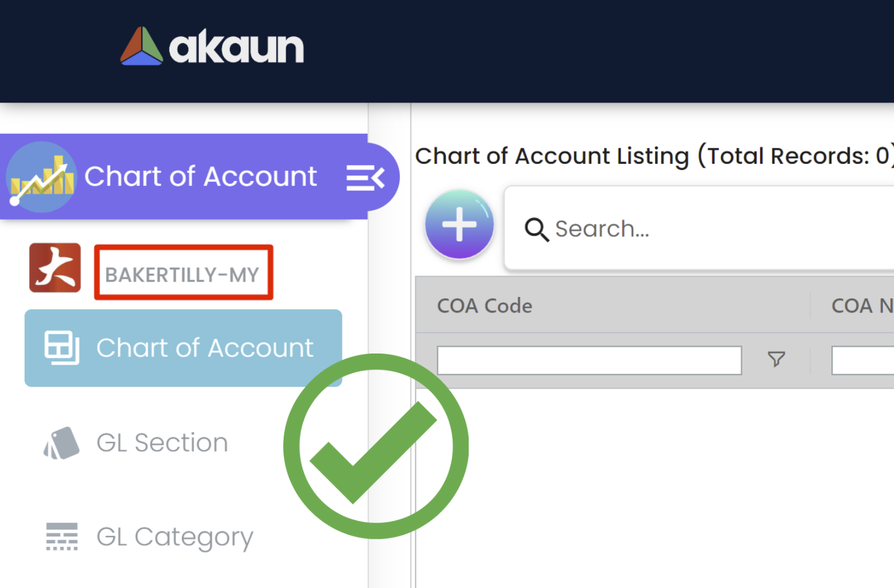
Task: Click the red Baker Tilly company logo
Action: click(x=55, y=268)
